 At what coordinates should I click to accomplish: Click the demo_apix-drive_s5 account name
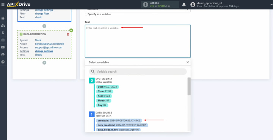[x=209, y=3]
